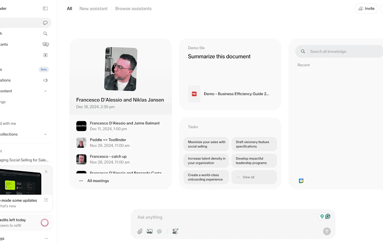
Task: Attach a file with the paperclip icon
Action: pyautogui.click(x=140, y=231)
